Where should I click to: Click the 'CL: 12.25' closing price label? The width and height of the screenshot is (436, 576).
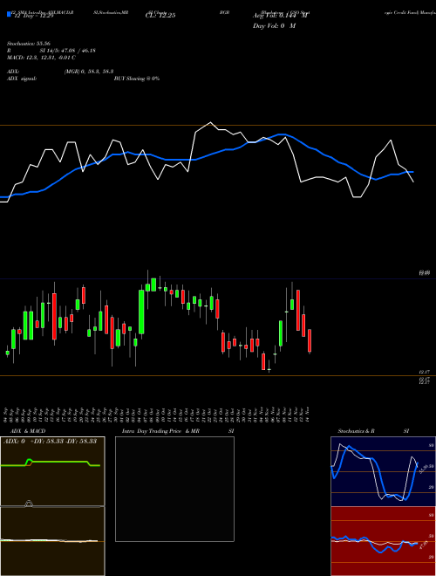pos(160,16)
